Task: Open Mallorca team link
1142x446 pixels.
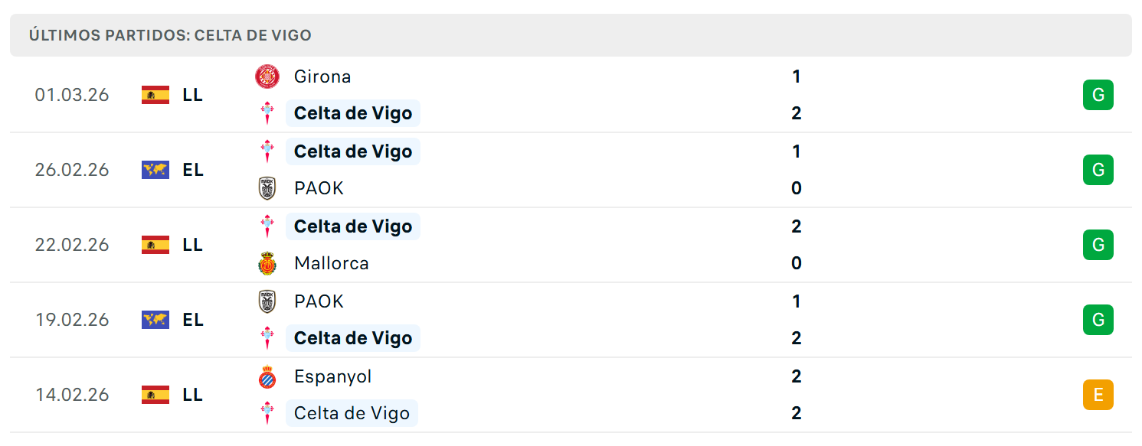Action: (x=332, y=263)
